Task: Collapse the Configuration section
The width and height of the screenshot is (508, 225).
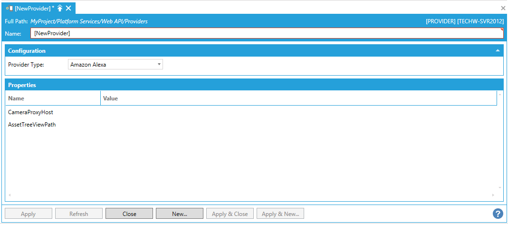Action: 498,50
